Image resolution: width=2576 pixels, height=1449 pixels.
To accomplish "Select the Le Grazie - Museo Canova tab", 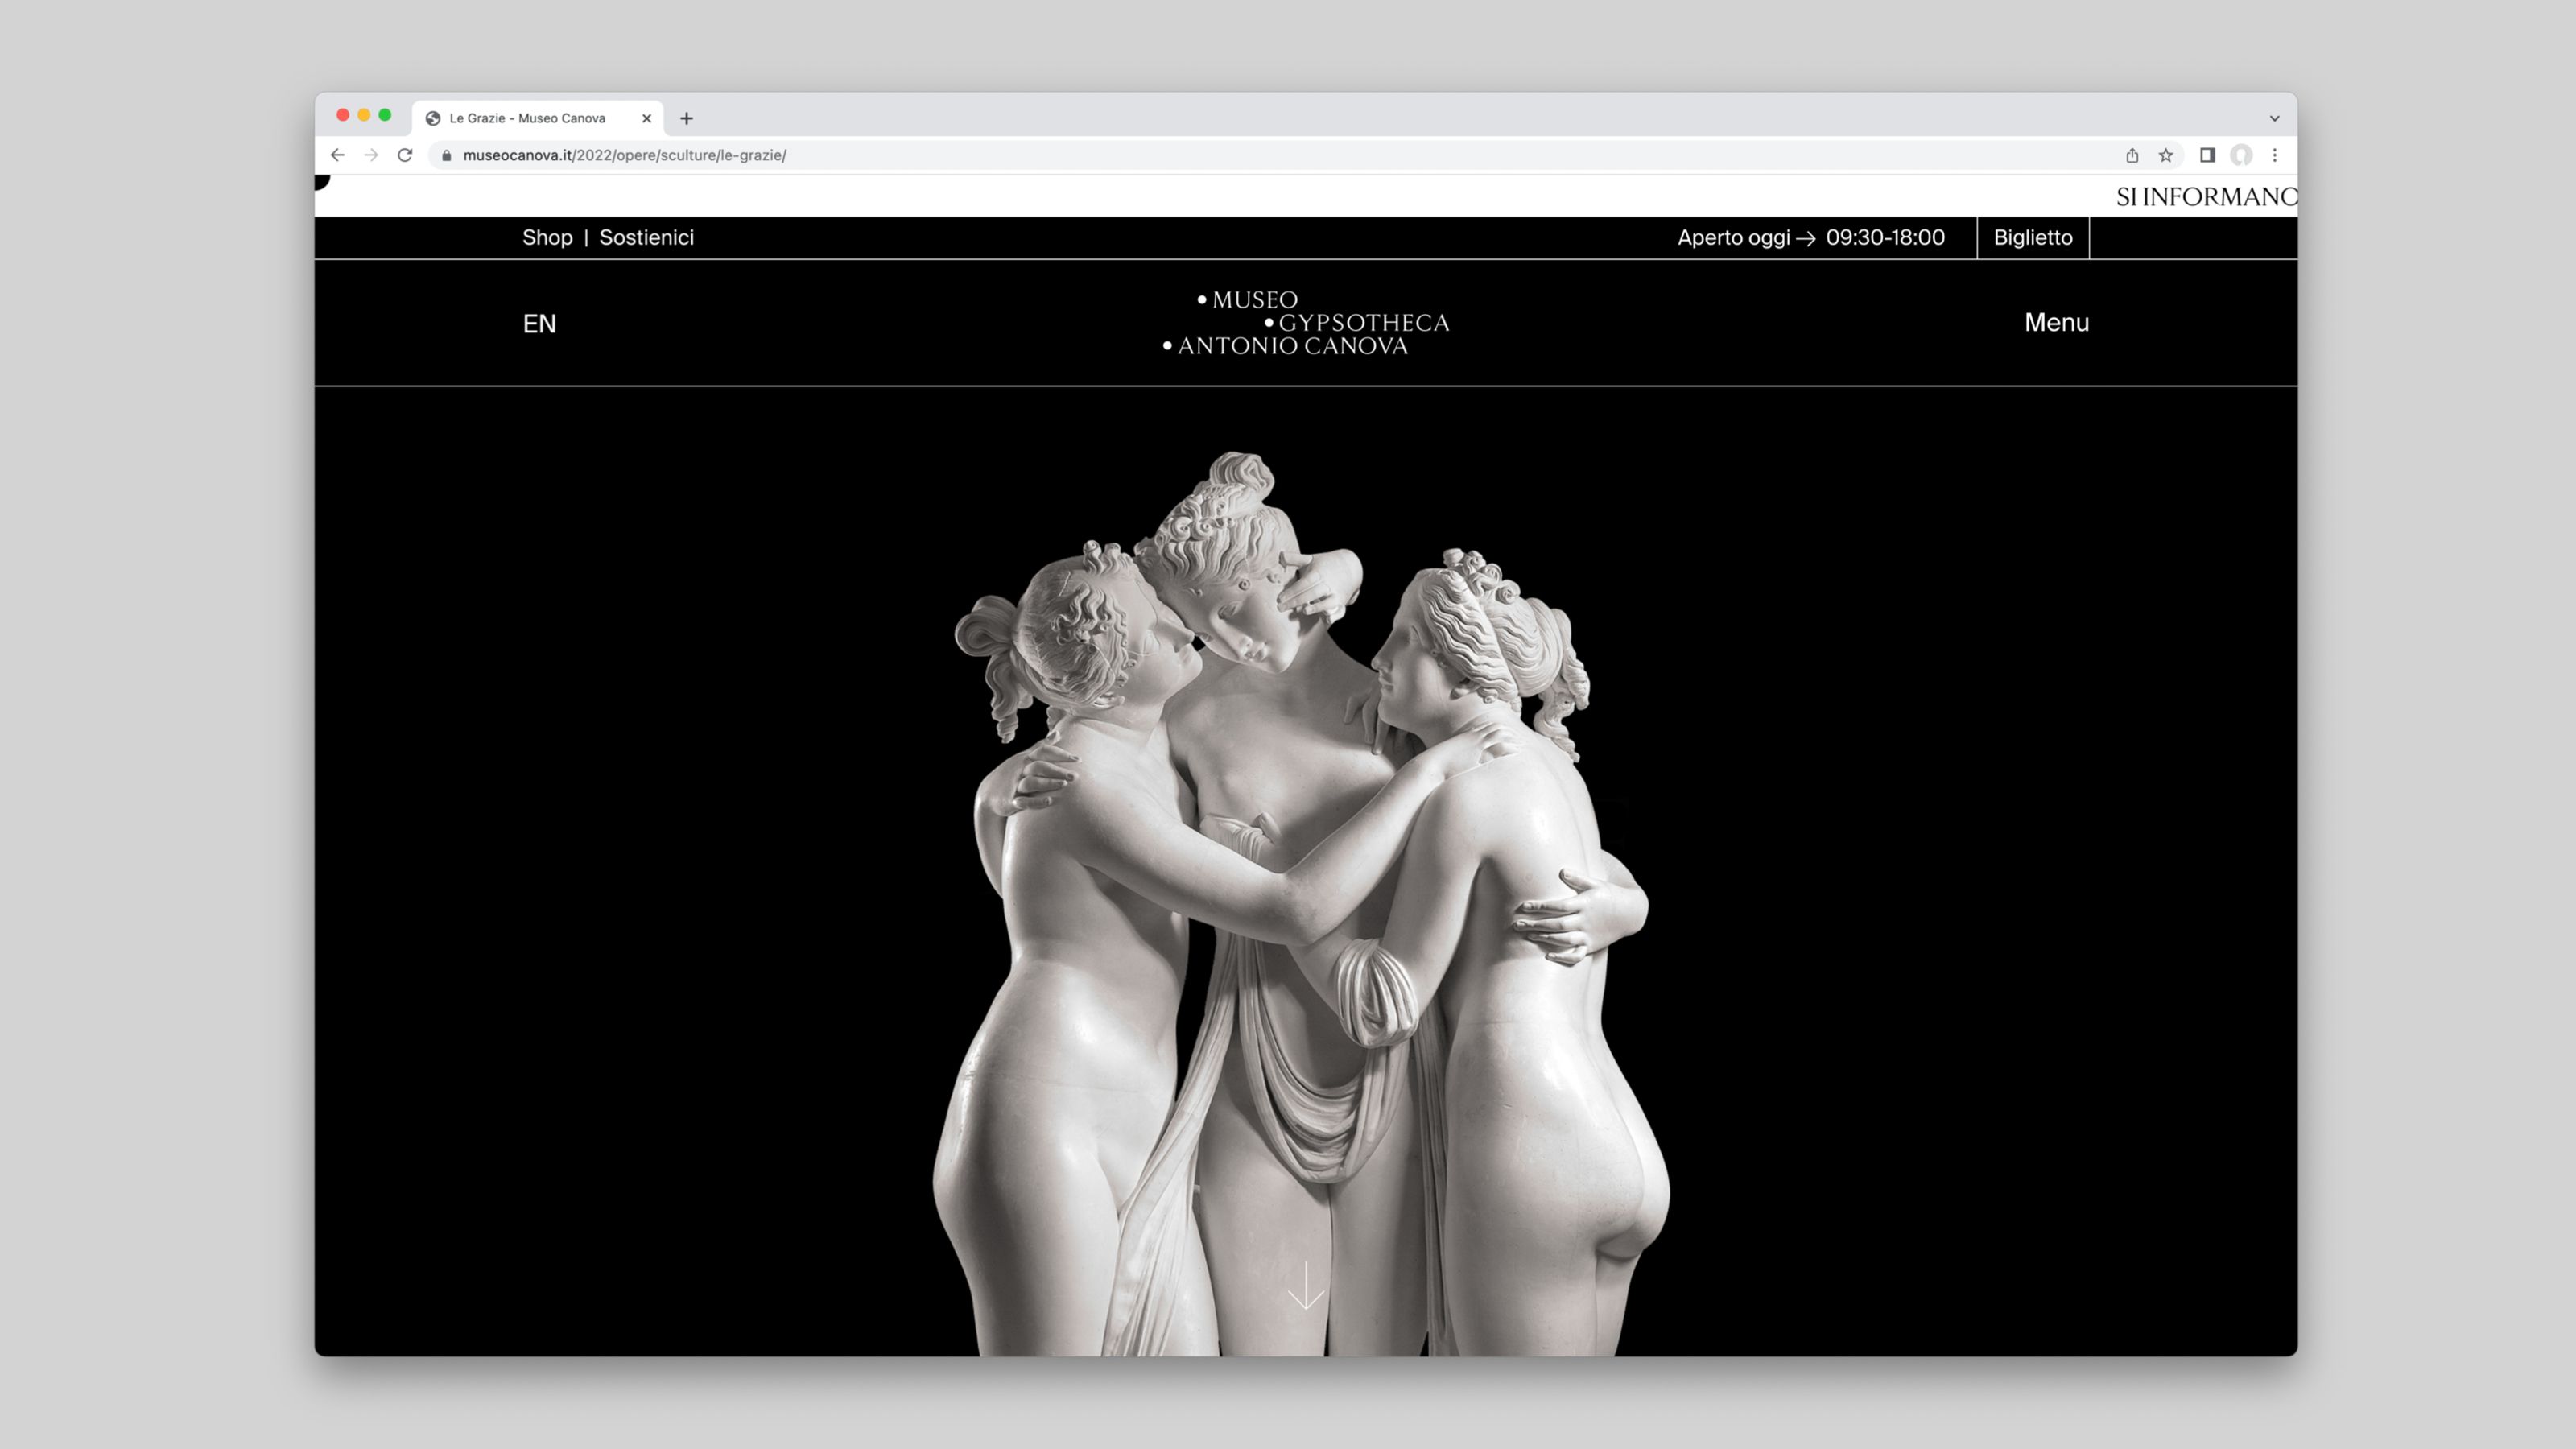I will coord(527,118).
